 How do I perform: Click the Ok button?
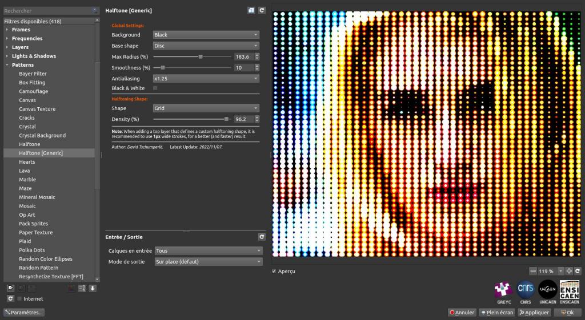pyautogui.click(x=567, y=313)
